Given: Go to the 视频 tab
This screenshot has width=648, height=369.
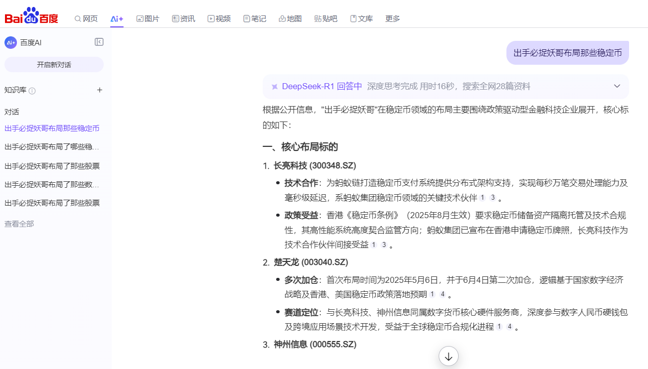Looking at the screenshot, I should [x=219, y=18].
